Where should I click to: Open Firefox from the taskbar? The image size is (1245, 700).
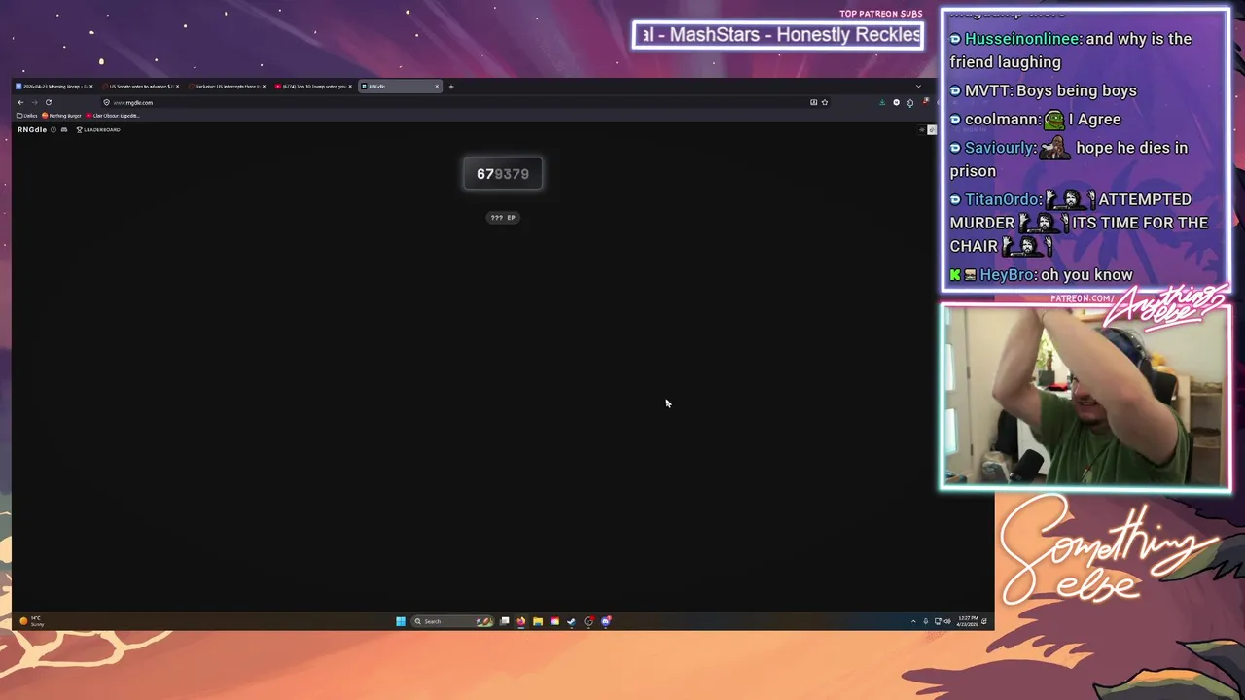521,621
